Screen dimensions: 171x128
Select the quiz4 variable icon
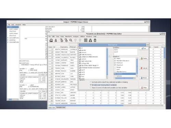pyautogui.click(x=80, y=72)
